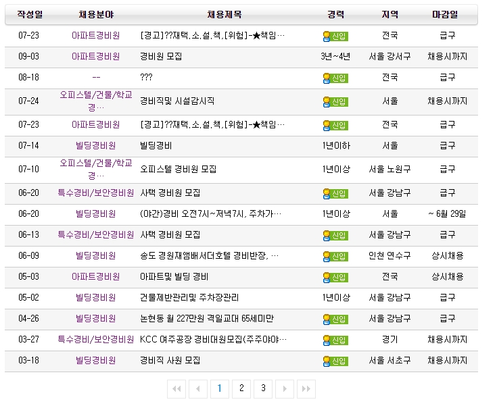Open the 경비원 모집 posting from 09-03
Viewport: 497px width, 408px height.
161,56
